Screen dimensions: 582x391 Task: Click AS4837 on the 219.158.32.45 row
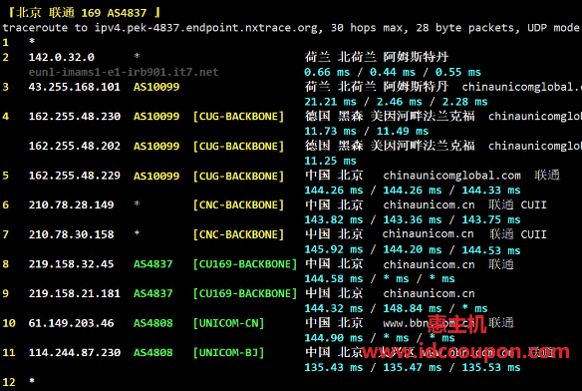coord(152,264)
